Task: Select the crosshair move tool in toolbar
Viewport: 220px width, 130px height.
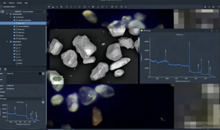Action: (x=49, y=7)
